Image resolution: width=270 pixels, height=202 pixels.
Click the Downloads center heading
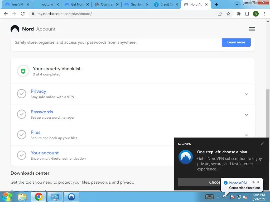click(30, 173)
